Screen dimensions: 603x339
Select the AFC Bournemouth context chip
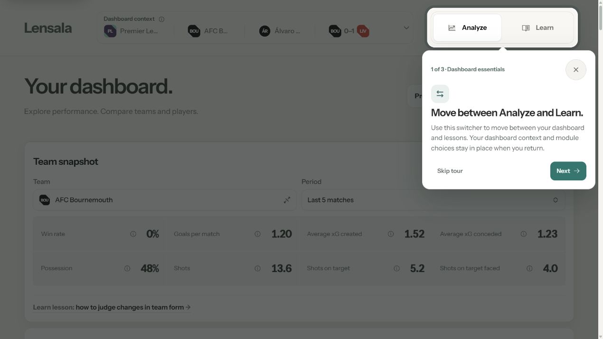point(208,31)
